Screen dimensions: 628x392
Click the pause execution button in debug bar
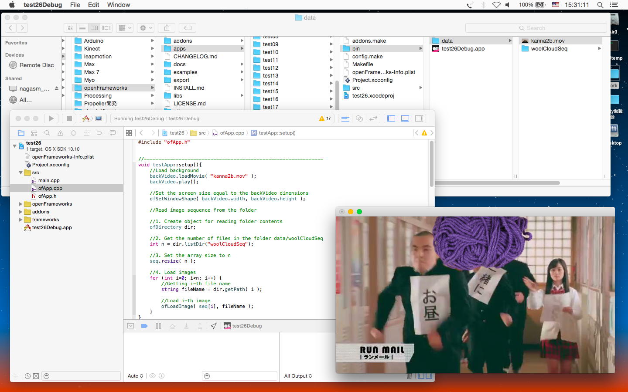click(158, 326)
